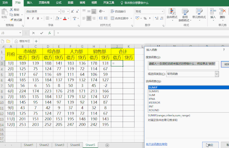The height and width of the screenshot is (148, 229).
Task: Open help link for this function
Action: [x=157, y=144]
